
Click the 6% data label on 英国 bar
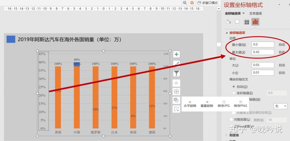(133, 116)
